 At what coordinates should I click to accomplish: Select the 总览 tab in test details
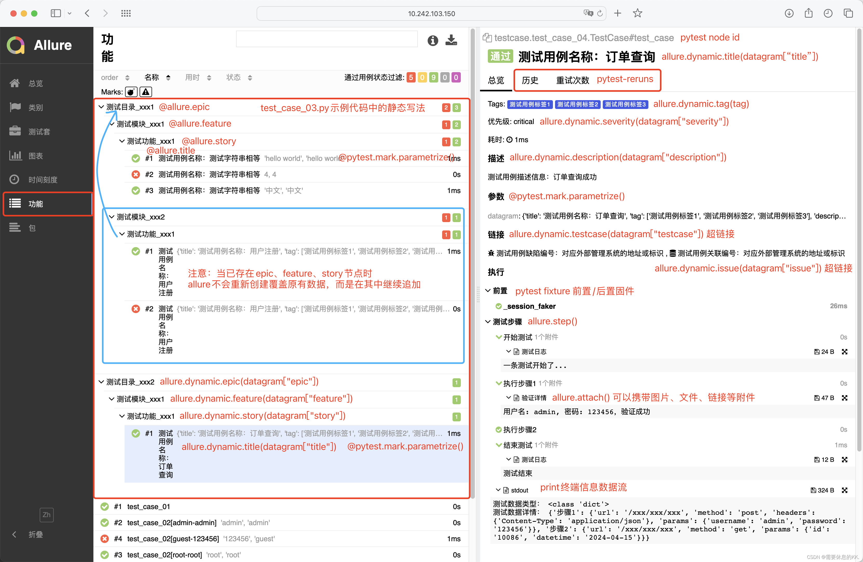pos(496,80)
